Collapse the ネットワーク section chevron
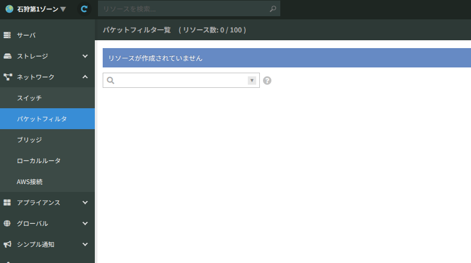471x263 pixels. pyautogui.click(x=85, y=77)
